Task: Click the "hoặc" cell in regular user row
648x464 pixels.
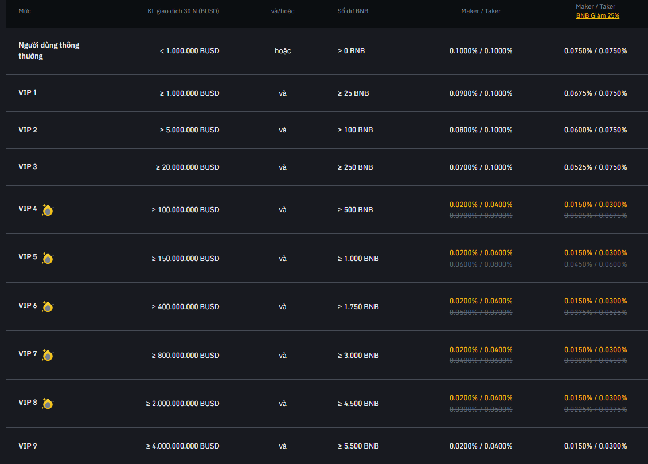Action: pos(283,51)
